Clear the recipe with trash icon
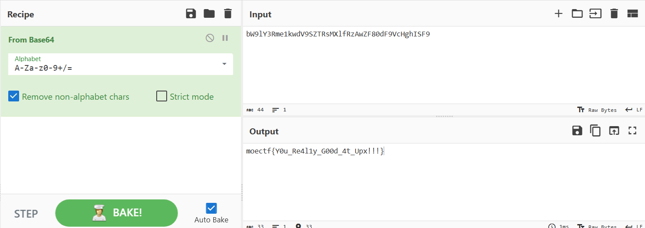The height and width of the screenshot is (228, 645). (228, 14)
